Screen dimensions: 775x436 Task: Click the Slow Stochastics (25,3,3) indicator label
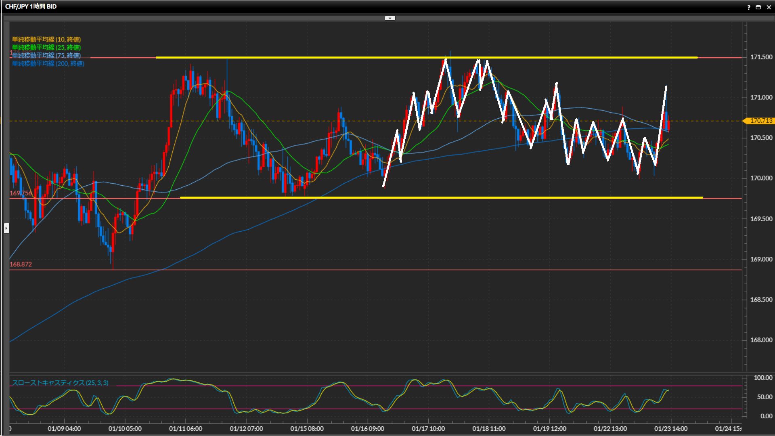pos(60,383)
